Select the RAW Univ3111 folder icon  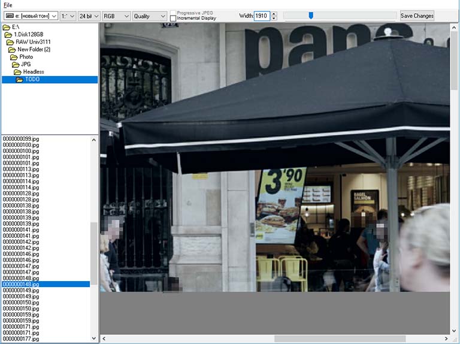click(x=11, y=42)
